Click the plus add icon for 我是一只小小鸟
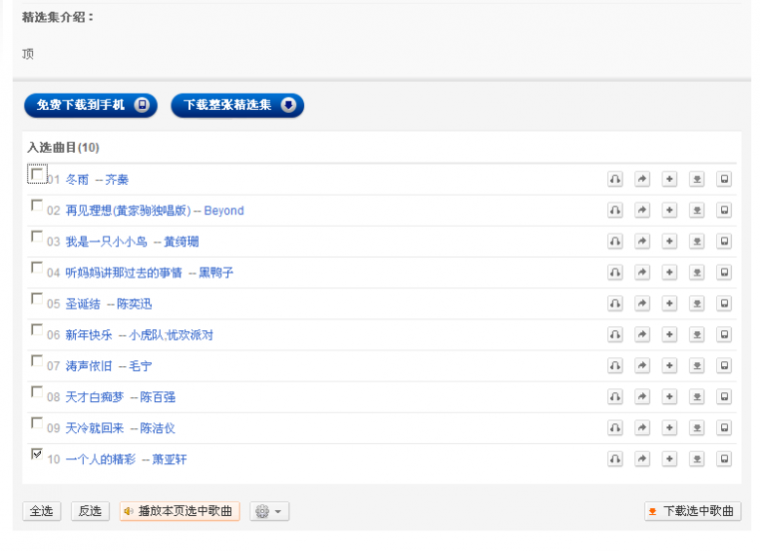This screenshot has height=551, width=760. click(x=669, y=241)
